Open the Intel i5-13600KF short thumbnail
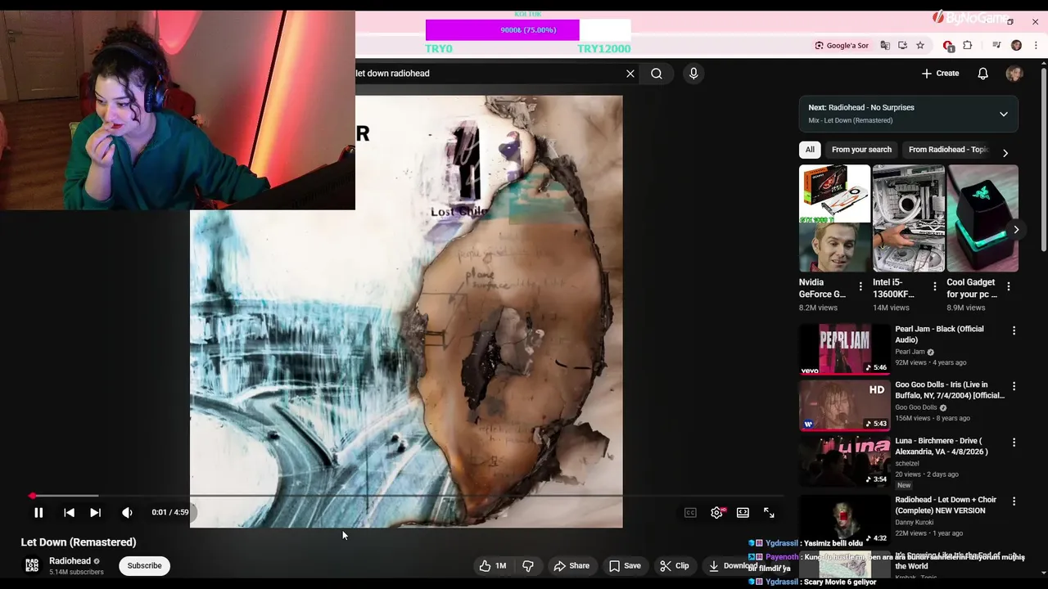 point(909,218)
